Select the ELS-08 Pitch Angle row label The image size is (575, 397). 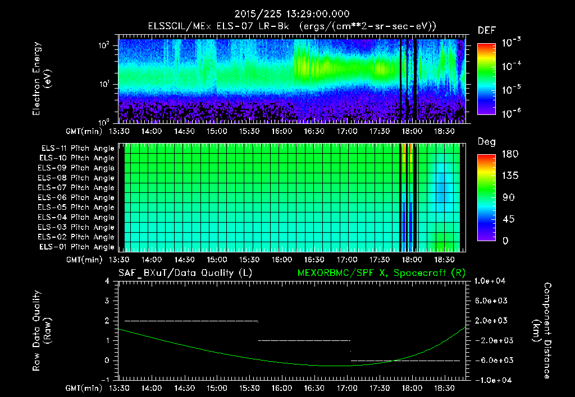(x=76, y=178)
